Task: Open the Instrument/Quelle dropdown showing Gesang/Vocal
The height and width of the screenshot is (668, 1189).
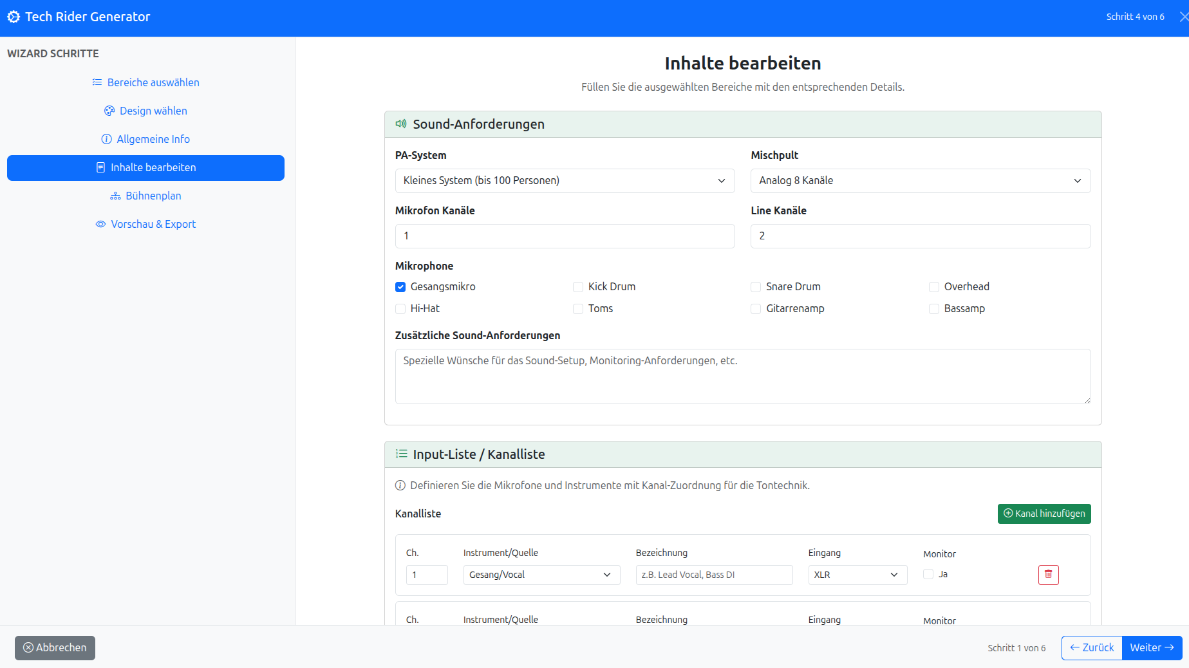Action: tap(541, 575)
